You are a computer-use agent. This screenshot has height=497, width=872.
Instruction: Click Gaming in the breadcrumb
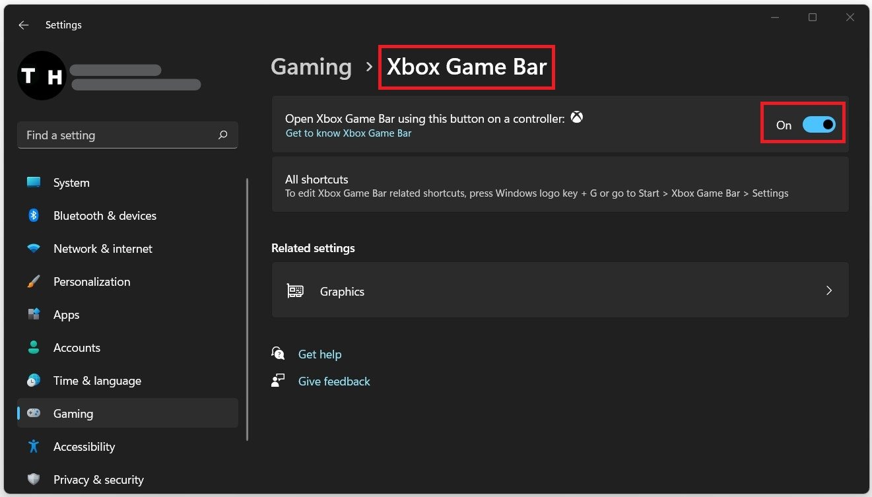(312, 67)
